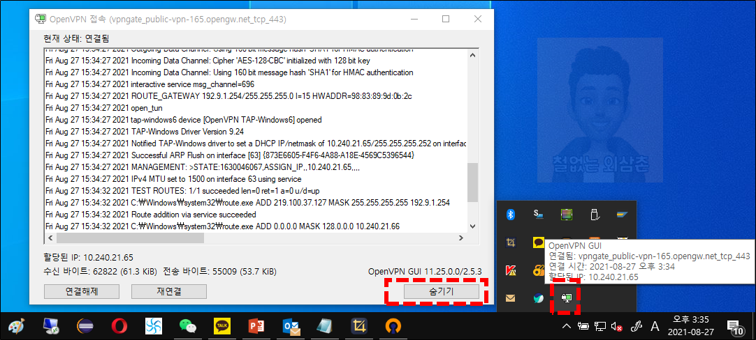Viewport: 756px width, 340px height.
Task: Click the colorful grid tray icon
Action: coord(567,215)
